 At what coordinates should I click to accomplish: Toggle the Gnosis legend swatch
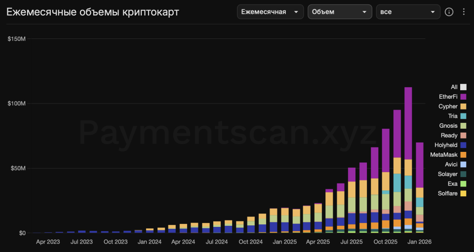(x=463, y=126)
